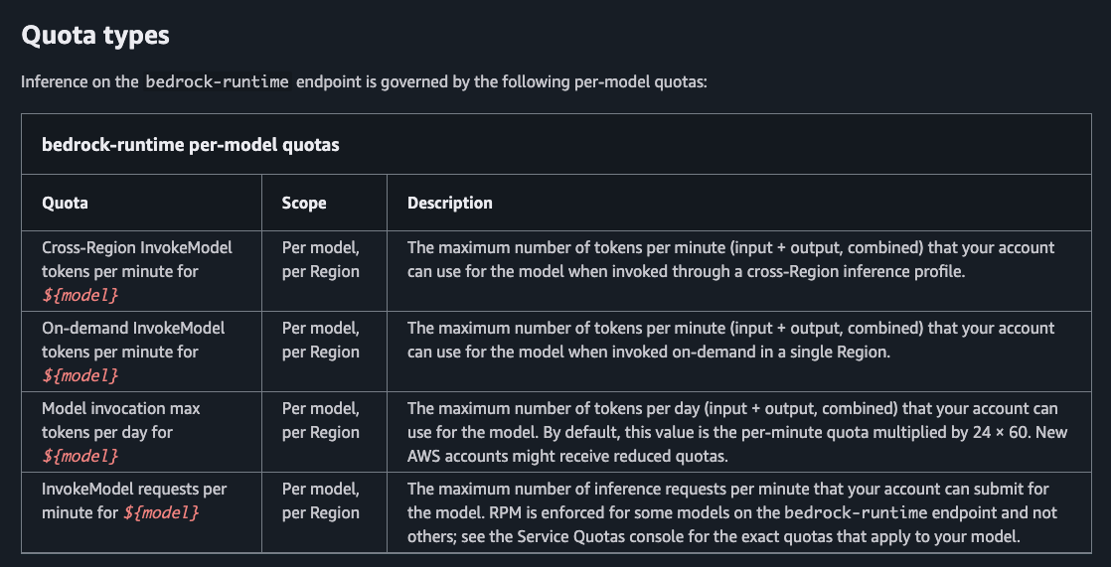Select the InvokeModel requests per minute cell
The height and width of the screenshot is (567, 1111).
142,511
